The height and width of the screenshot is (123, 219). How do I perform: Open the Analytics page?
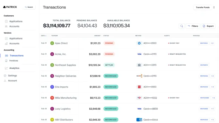click(x=14, y=68)
